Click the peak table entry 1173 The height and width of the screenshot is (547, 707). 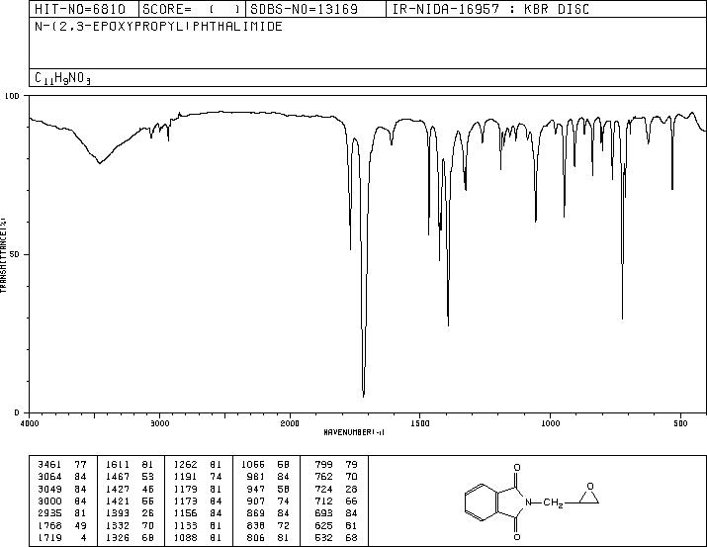pos(185,501)
